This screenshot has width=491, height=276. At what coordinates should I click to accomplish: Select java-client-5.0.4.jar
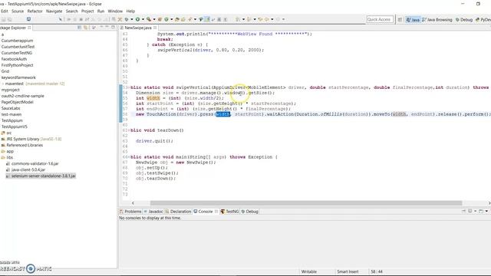pos(25,169)
